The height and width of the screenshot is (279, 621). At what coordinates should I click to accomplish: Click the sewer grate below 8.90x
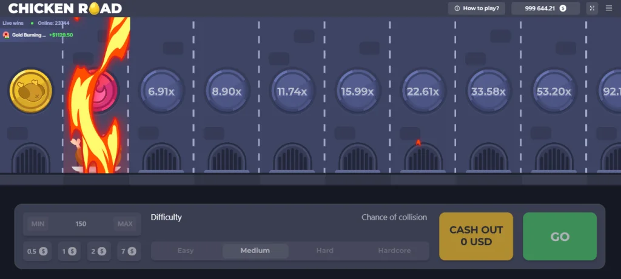coord(227,158)
